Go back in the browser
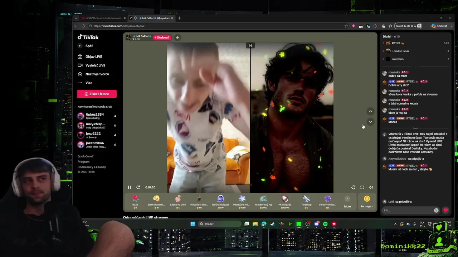The width and height of the screenshot is (458, 257). coord(76,26)
